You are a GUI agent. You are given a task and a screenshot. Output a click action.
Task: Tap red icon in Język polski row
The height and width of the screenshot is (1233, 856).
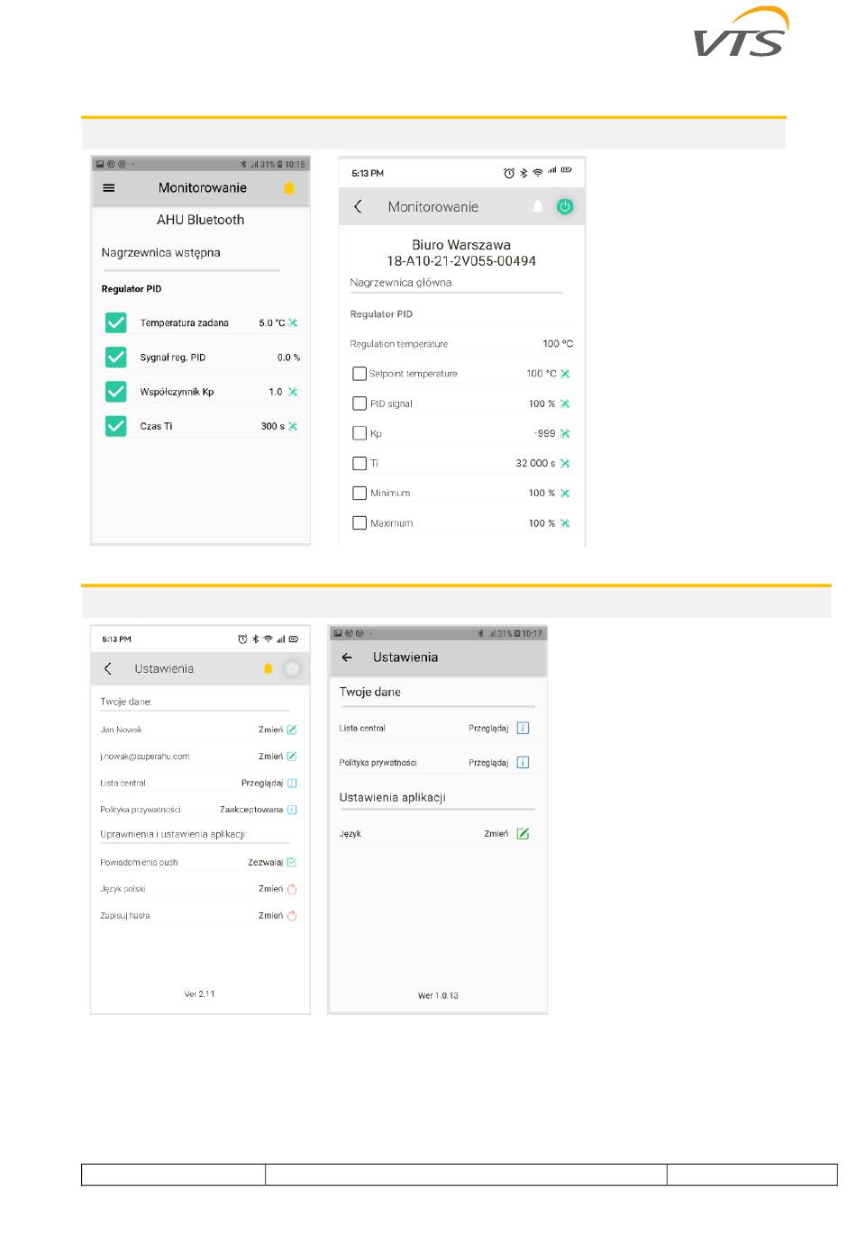292,889
